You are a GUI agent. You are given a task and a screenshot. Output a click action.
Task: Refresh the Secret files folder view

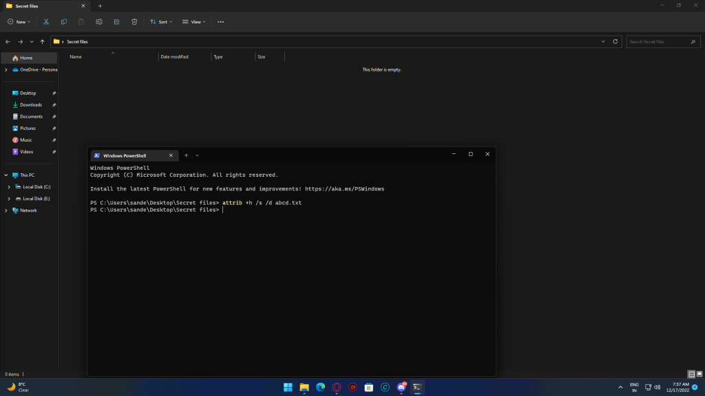[616, 42]
